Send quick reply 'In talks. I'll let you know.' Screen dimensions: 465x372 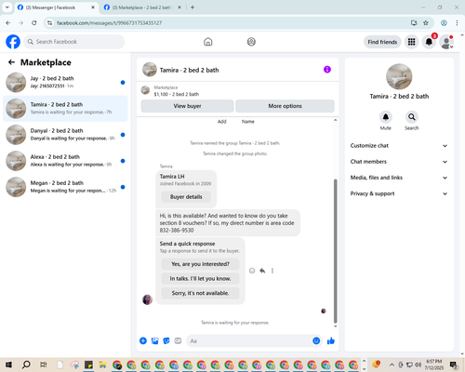tap(200, 279)
